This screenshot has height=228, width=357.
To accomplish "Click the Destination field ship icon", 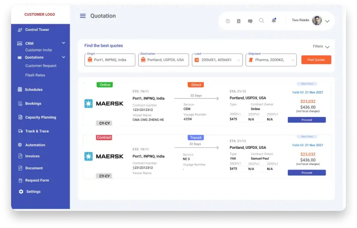I will 143,60.
